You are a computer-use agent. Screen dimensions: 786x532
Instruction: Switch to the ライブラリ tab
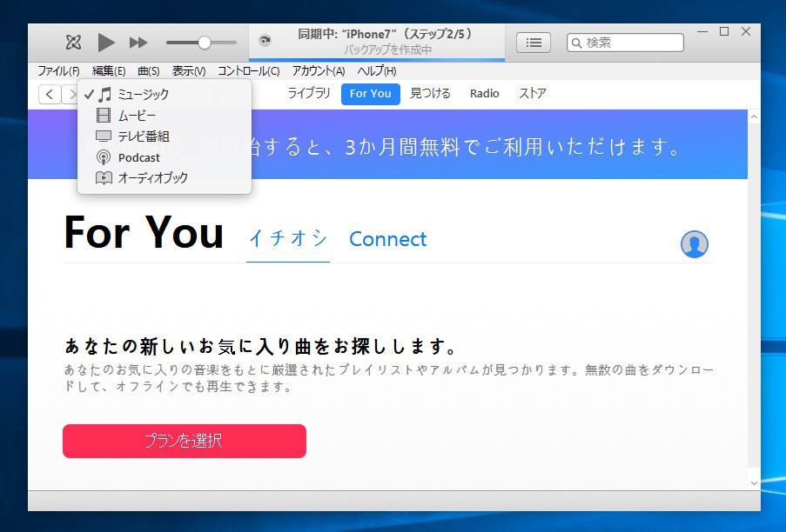[x=309, y=94]
